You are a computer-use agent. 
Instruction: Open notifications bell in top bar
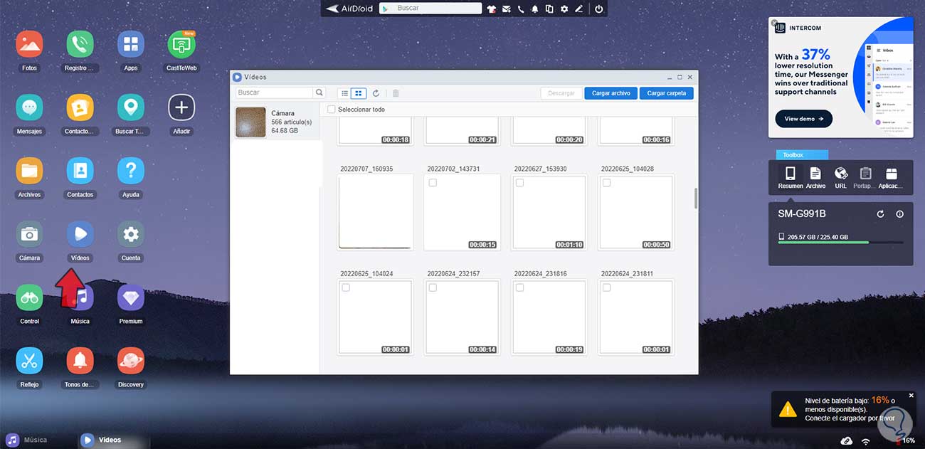(x=535, y=9)
